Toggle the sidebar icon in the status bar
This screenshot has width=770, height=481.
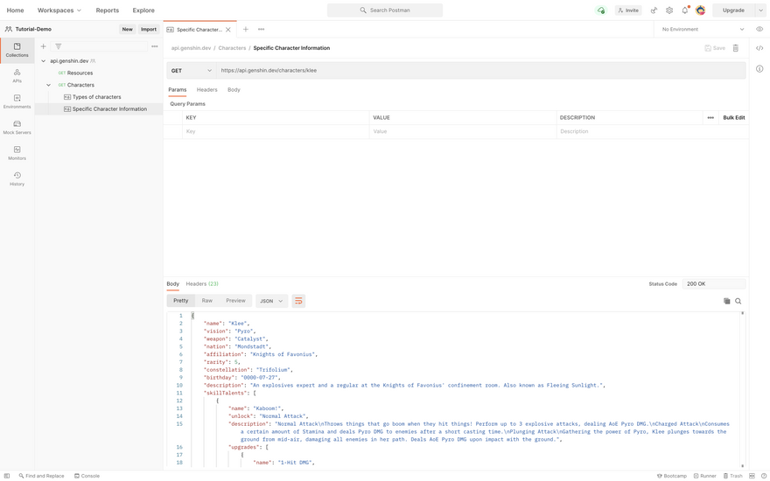click(x=7, y=476)
